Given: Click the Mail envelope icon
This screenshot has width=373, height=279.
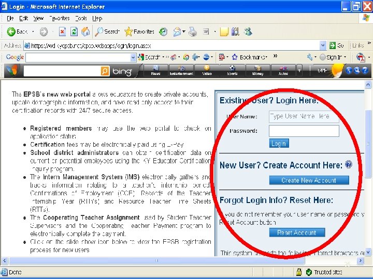Looking at the screenshot, I should [177, 32].
